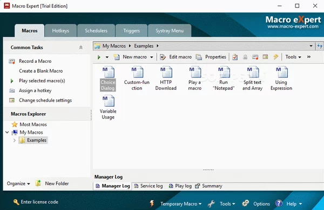
Task: Click the bottom lightning Temporary Macro icon
Action: (152, 204)
